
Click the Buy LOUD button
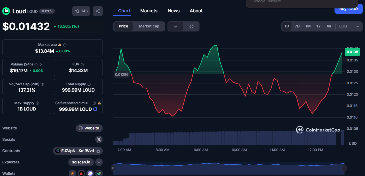pos(349,9)
